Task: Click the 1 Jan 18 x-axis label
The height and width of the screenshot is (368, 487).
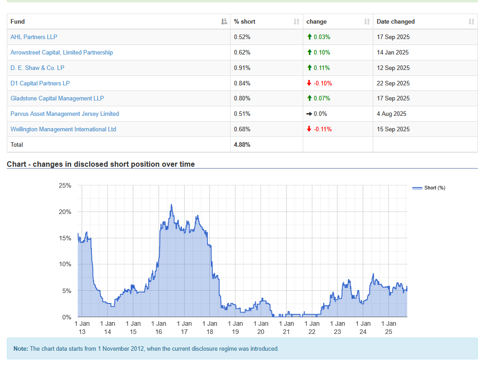Action: 210,328
